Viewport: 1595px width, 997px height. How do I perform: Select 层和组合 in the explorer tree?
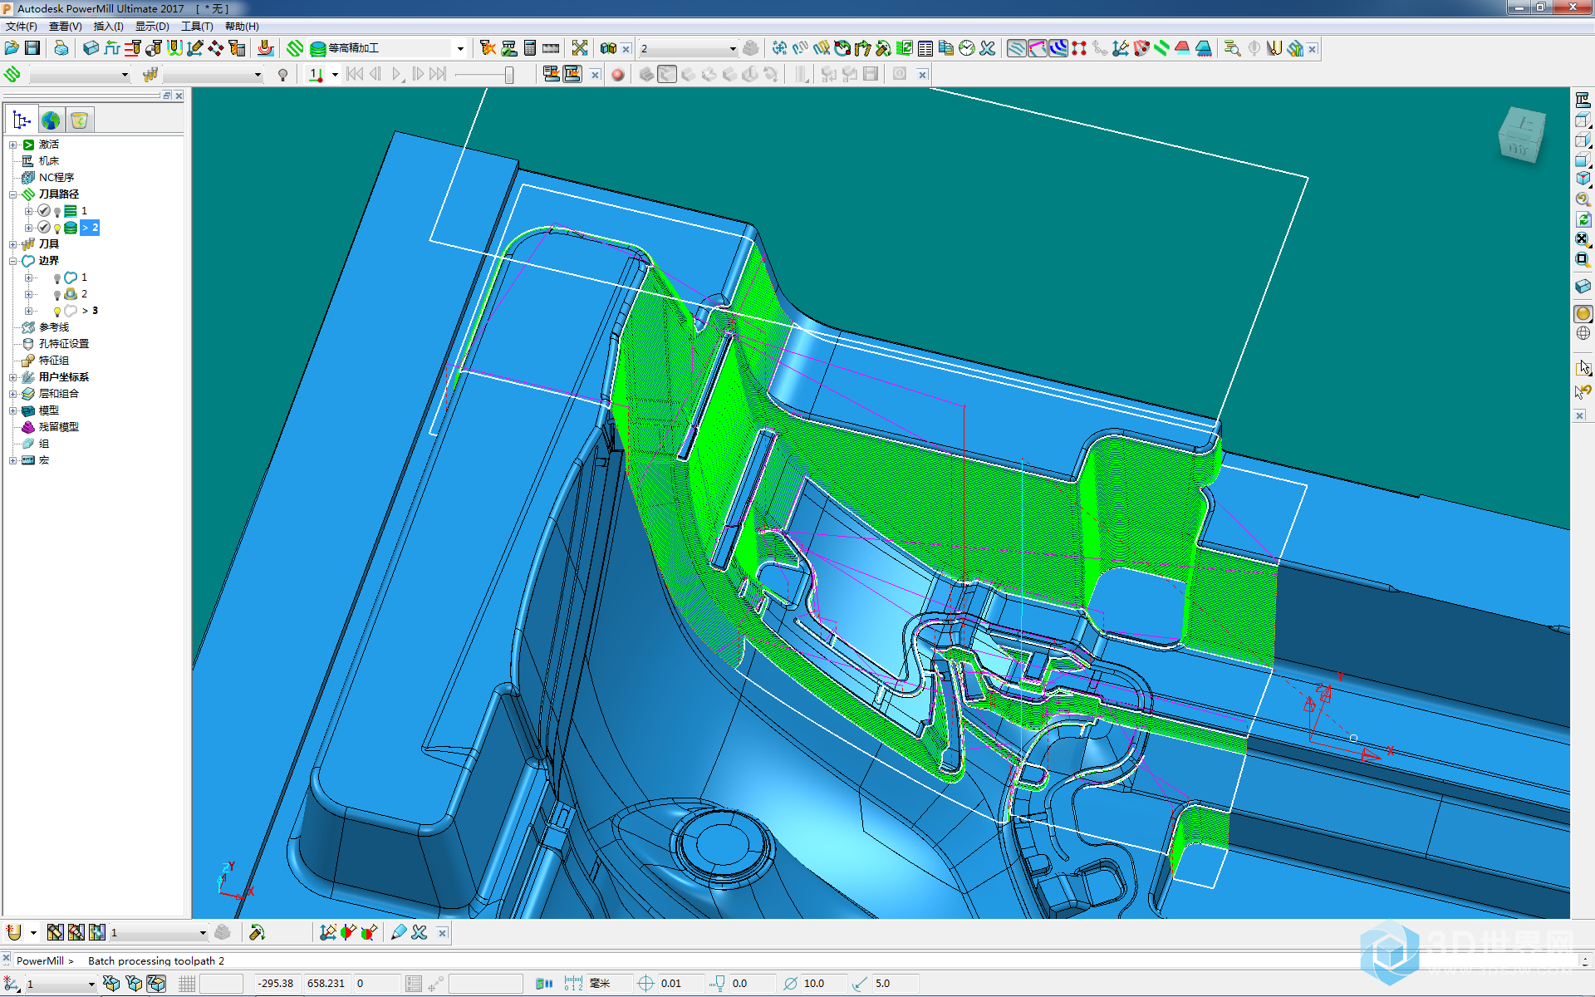[59, 394]
